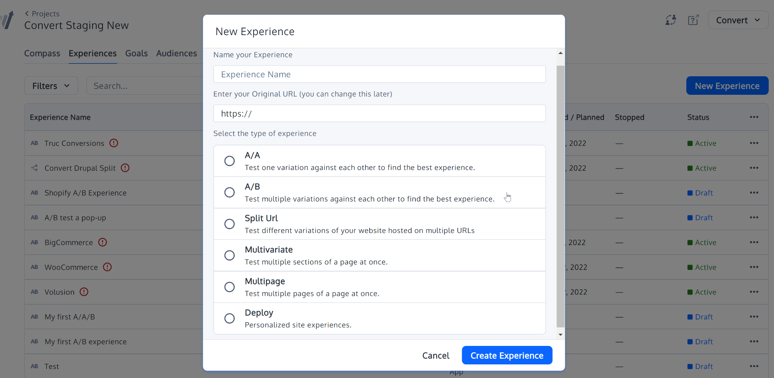This screenshot has height=378, width=774.
Task: Open Truc Conversions experience
Action: 74,143
